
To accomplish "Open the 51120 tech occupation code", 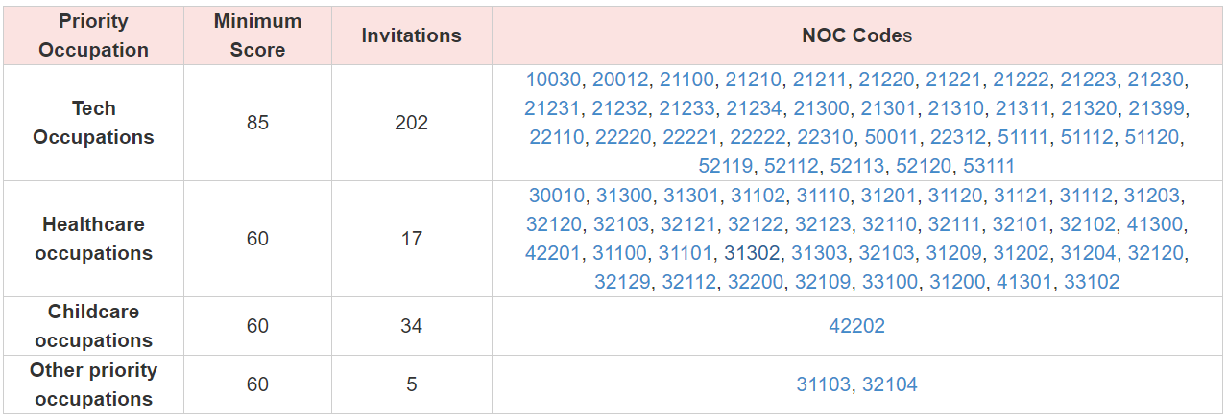I will [x=1152, y=137].
